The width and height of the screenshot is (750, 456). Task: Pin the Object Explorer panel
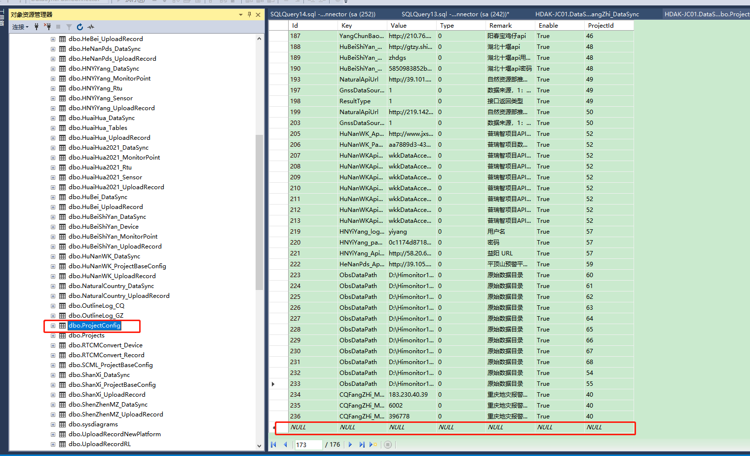coord(249,15)
